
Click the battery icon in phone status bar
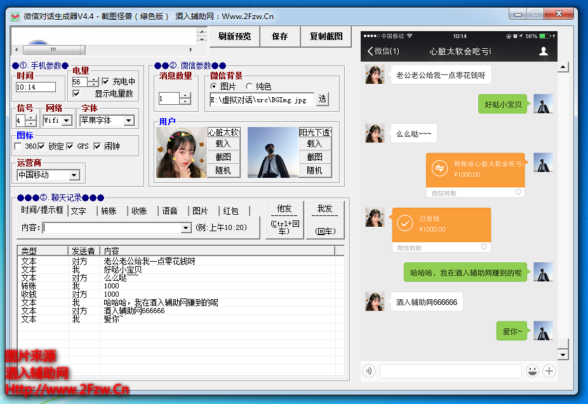pyautogui.click(x=545, y=36)
